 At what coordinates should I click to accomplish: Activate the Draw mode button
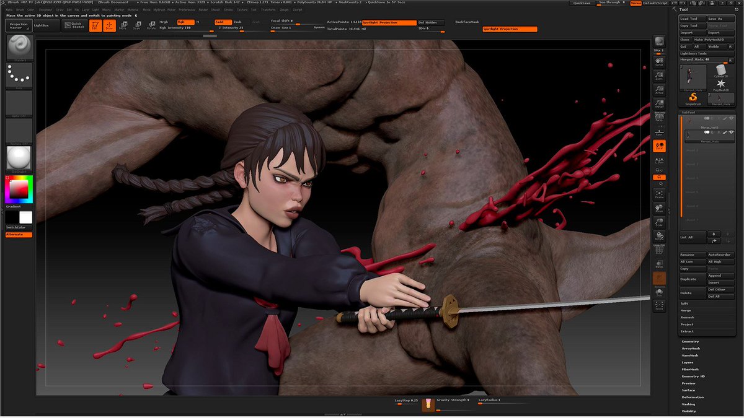coord(109,26)
